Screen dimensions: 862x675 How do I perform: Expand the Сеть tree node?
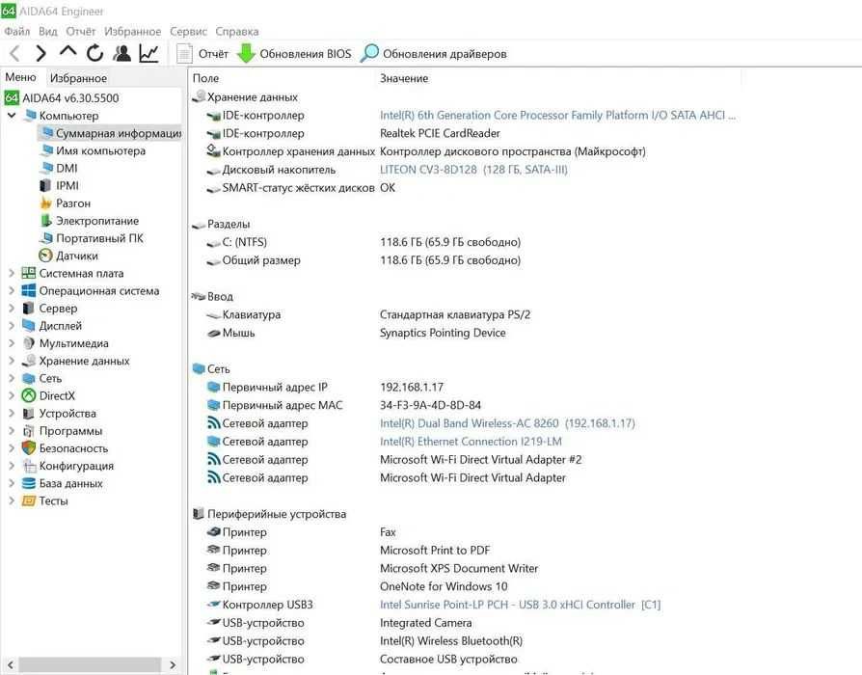(x=12, y=378)
